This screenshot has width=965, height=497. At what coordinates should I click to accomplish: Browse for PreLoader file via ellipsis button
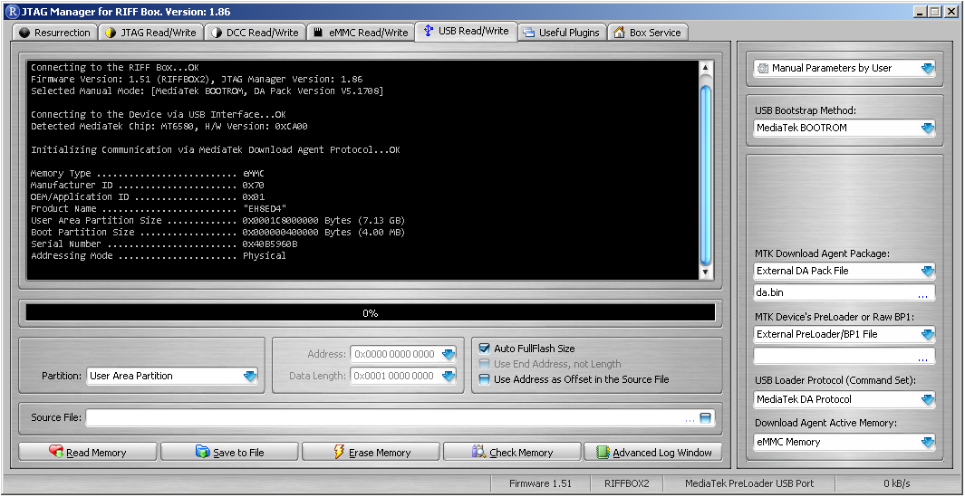(x=922, y=359)
